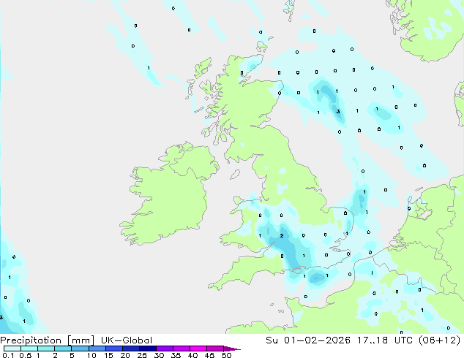Click the '20' legend scale label

125,355
